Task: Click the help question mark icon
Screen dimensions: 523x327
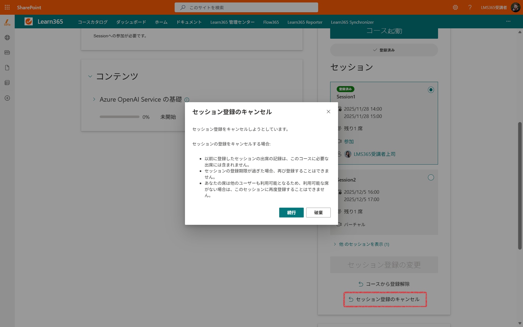Action: pyautogui.click(x=470, y=7)
